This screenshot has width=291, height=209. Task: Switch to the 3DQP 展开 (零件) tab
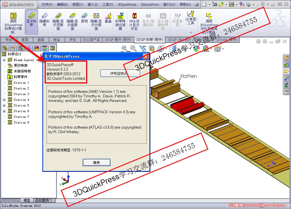click(118, 40)
